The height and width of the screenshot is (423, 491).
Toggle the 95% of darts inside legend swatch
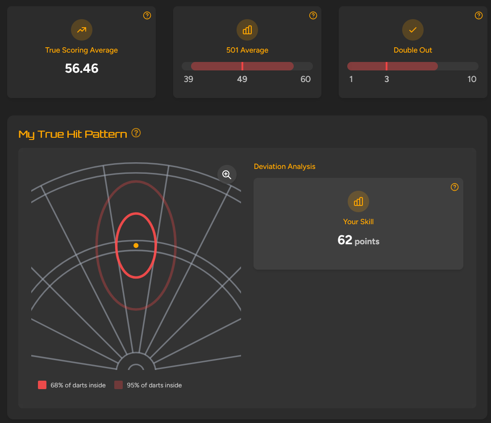[118, 385]
